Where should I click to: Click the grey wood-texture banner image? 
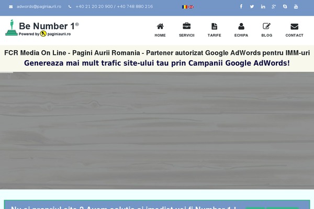coord(157,131)
